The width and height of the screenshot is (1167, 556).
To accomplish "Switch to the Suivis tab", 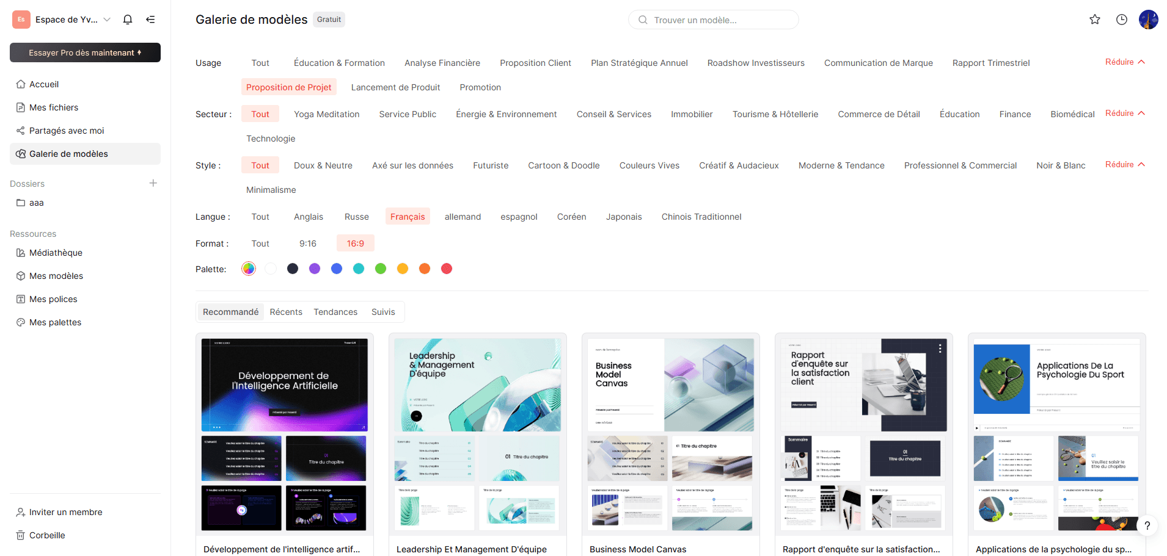I will (383, 312).
